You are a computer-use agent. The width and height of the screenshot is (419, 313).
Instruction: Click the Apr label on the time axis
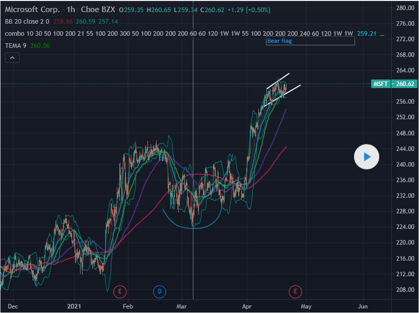pyautogui.click(x=247, y=306)
